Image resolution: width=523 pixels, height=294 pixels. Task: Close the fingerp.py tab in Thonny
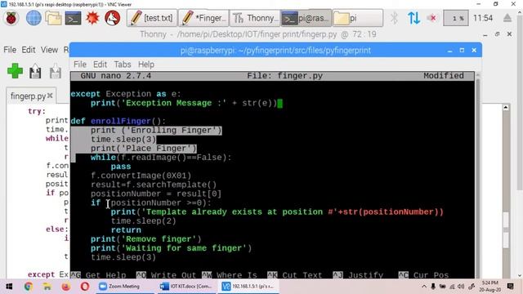(x=50, y=96)
